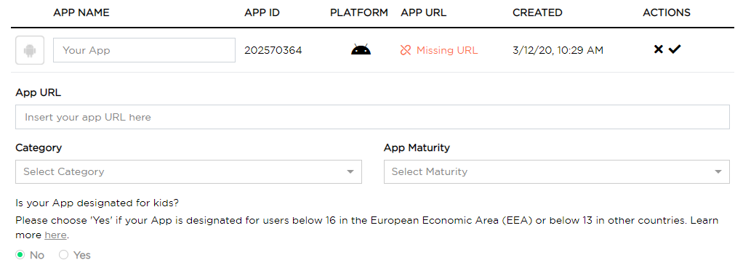Click the app ID 202570364
The height and width of the screenshot is (268, 735).
click(x=273, y=50)
